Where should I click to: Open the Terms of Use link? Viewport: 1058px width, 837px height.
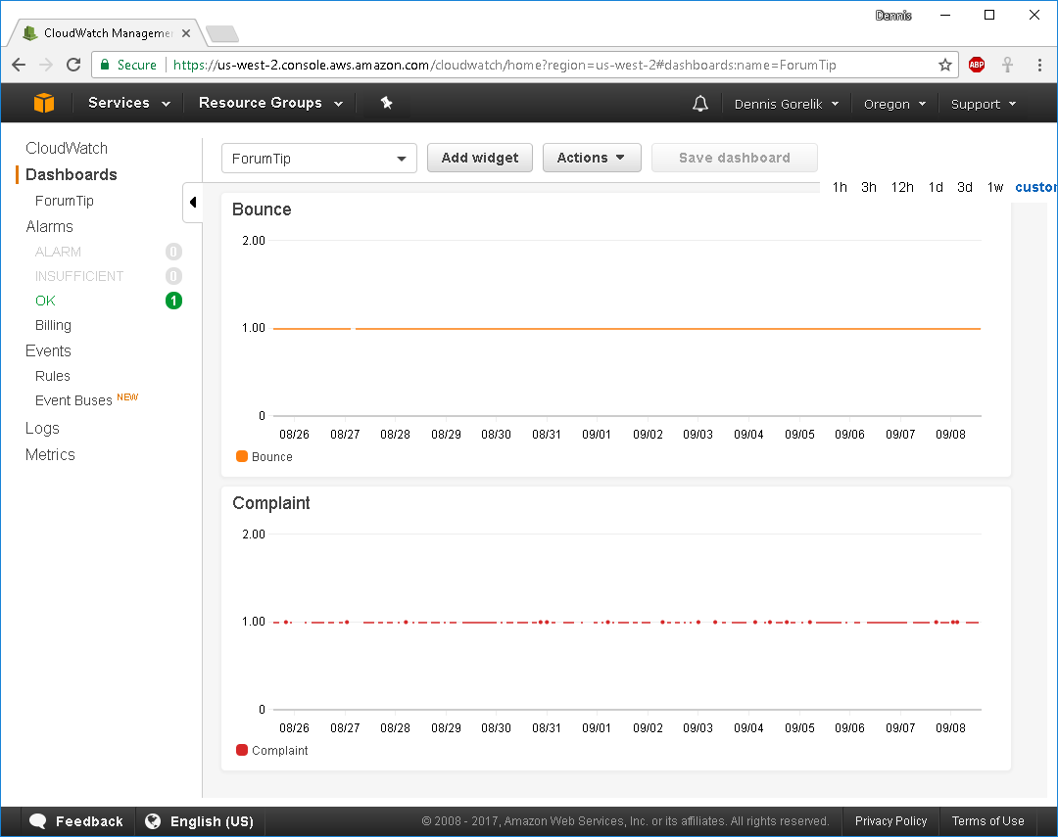click(987, 820)
